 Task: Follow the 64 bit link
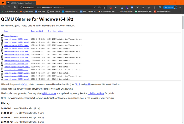[88, 84]
